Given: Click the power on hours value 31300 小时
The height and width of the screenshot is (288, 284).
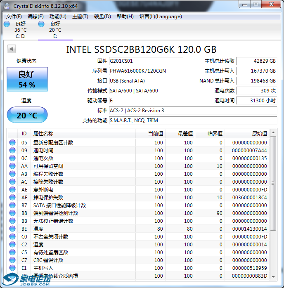Looking at the screenshot, I should pos(257,101).
